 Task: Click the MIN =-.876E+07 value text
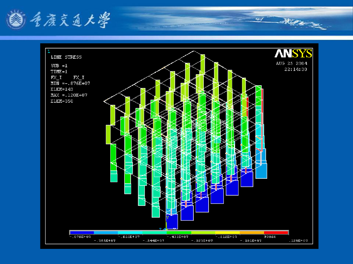[x=70, y=83]
